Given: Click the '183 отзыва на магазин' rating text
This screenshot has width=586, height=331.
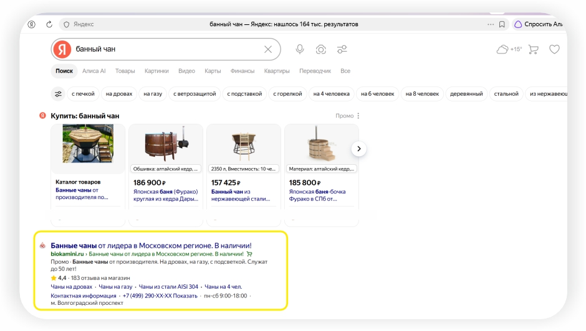Looking at the screenshot, I should 100,278.
